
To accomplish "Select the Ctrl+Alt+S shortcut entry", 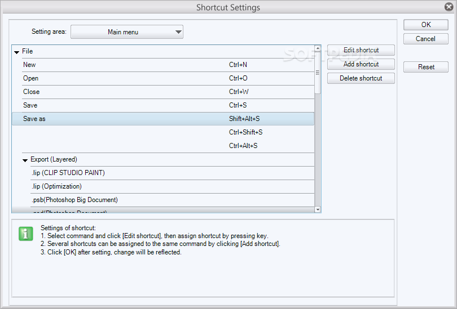I will [x=243, y=146].
